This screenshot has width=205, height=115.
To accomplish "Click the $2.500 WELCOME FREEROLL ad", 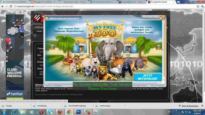I will click(14, 73).
